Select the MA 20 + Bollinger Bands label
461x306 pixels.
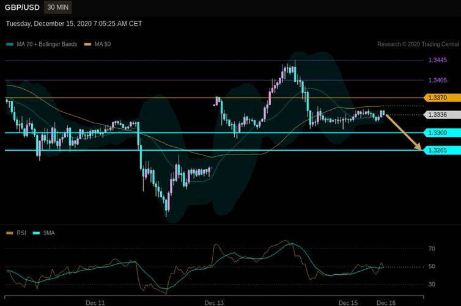pos(47,45)
